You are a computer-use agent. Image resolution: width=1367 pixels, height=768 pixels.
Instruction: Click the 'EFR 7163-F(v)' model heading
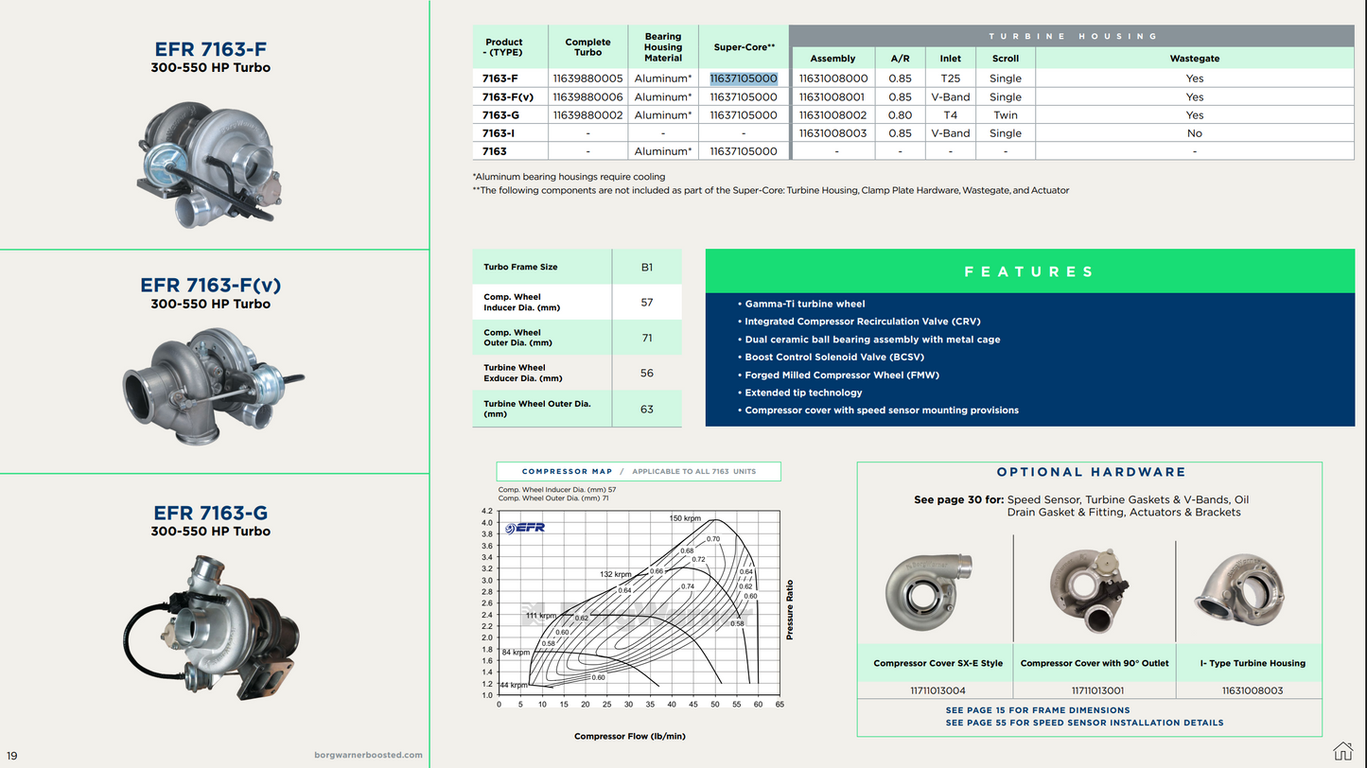point(210,285)
